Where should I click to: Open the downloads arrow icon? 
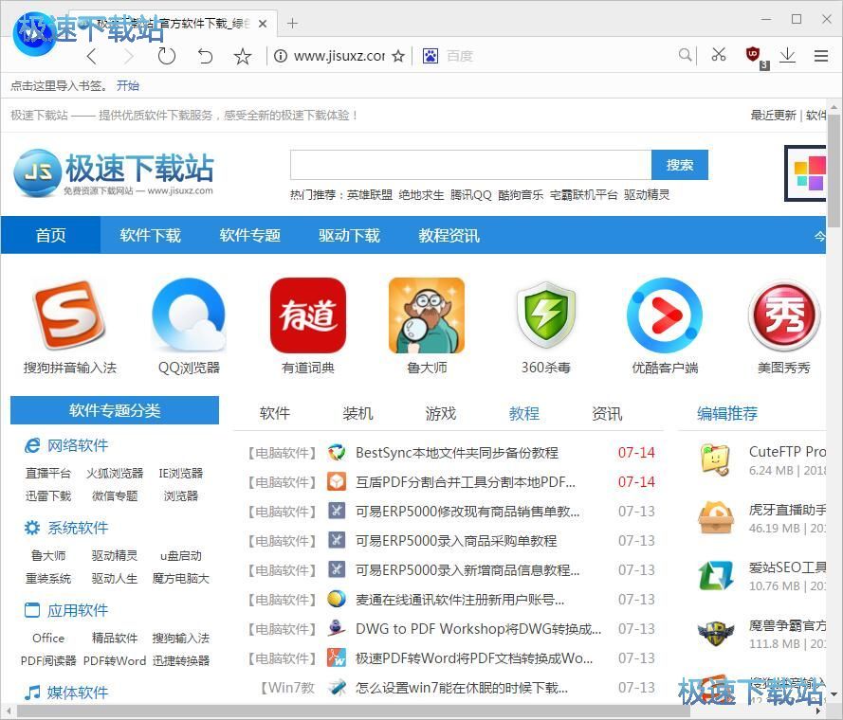(787, 56)
